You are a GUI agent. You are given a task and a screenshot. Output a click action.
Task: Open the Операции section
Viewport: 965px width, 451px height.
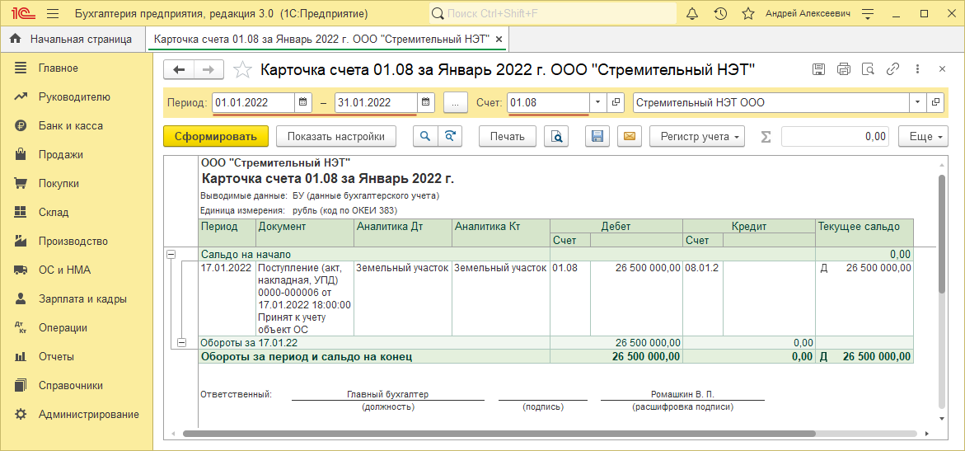pyautogui.click(x=63, y=328)
